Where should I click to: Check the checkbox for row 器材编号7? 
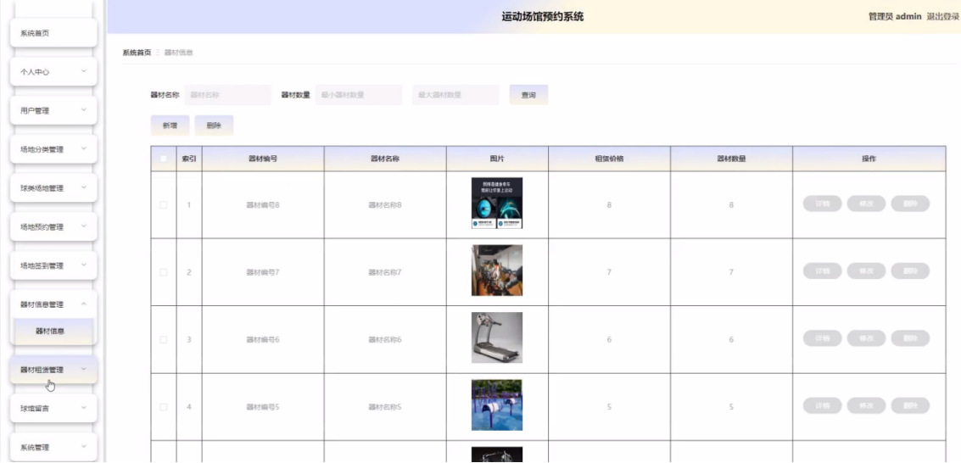coord(163,272)
